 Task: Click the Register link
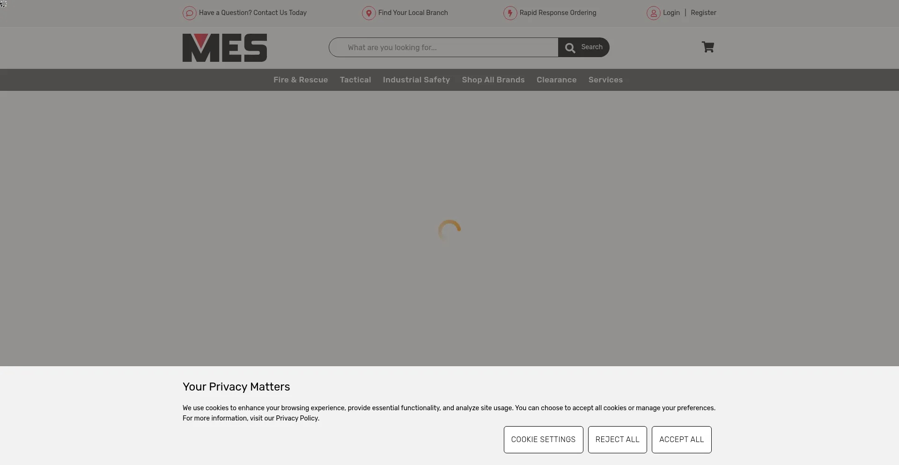(703, 13)
